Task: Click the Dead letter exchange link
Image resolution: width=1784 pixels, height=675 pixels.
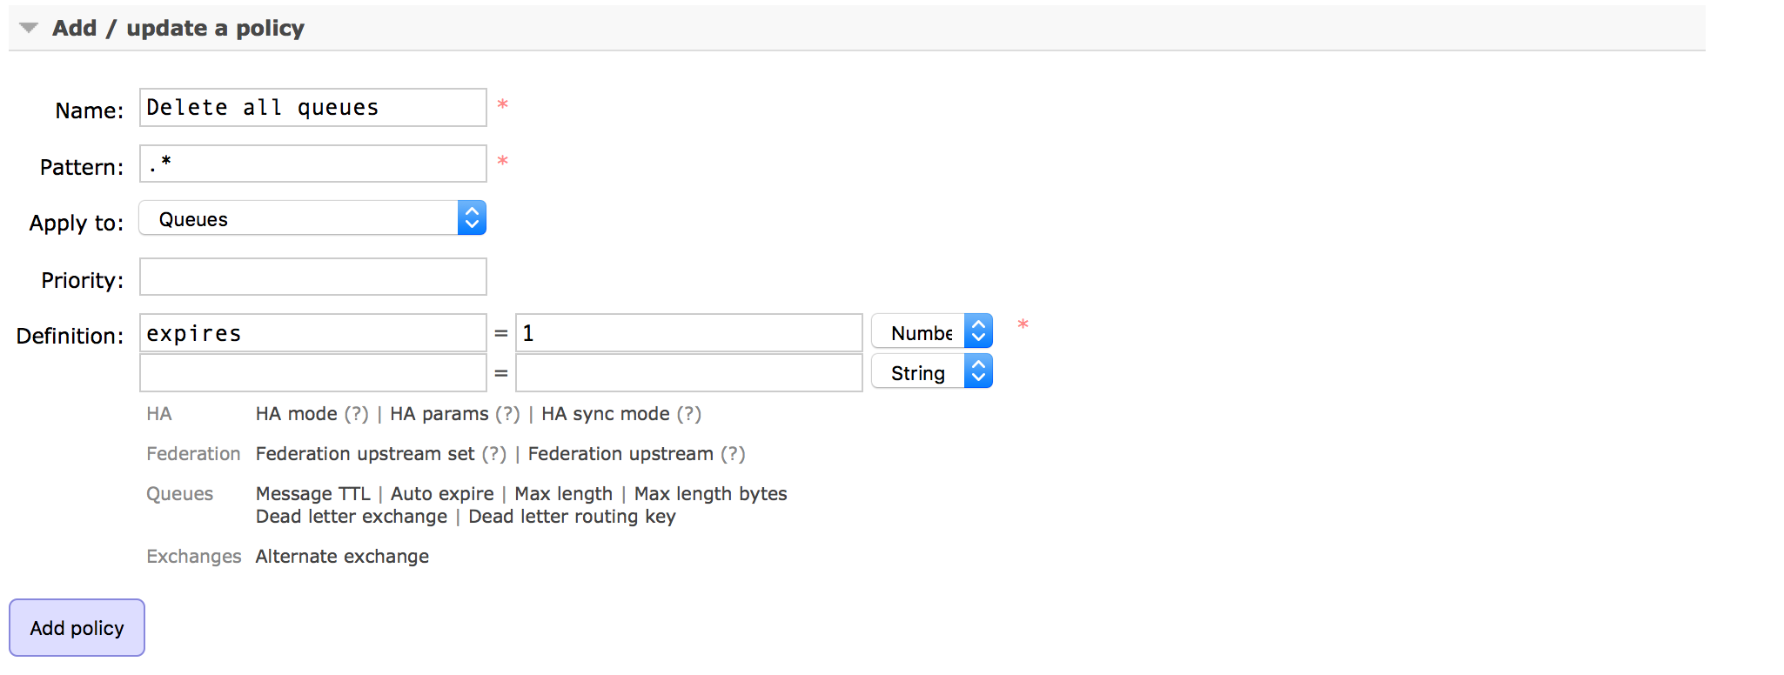Action: coord(352,517)
